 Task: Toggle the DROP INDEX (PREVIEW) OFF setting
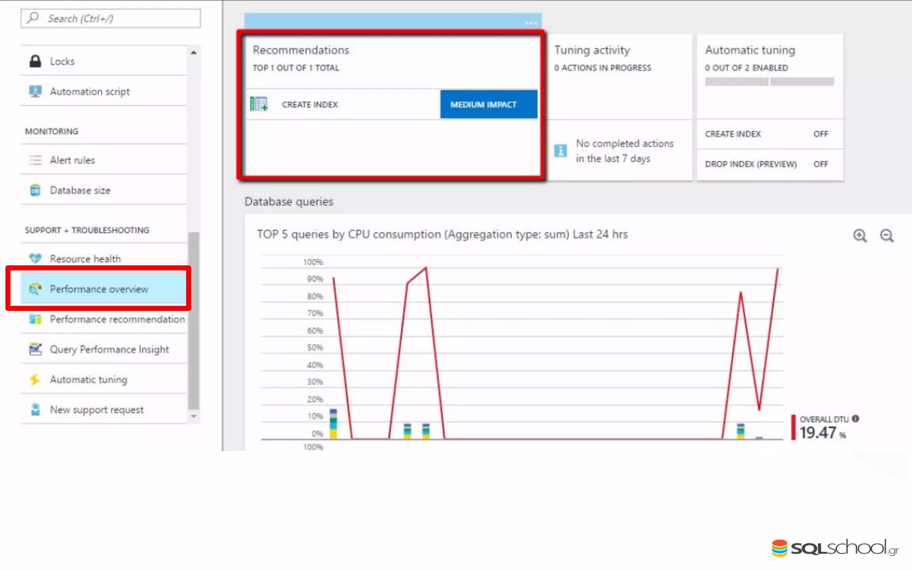click(820, 164)
